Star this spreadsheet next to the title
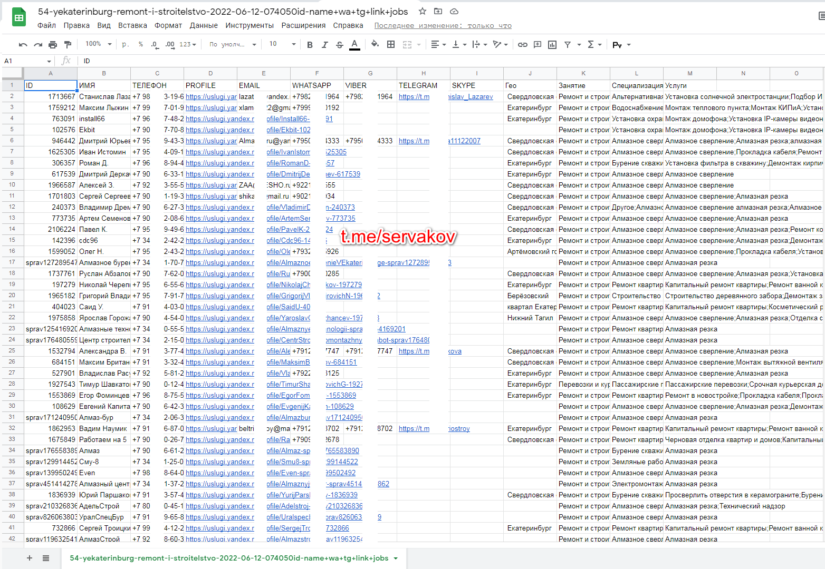This screenshot has height=569, width=825. coord(423,11)
